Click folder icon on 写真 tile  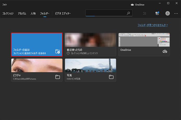111,77
